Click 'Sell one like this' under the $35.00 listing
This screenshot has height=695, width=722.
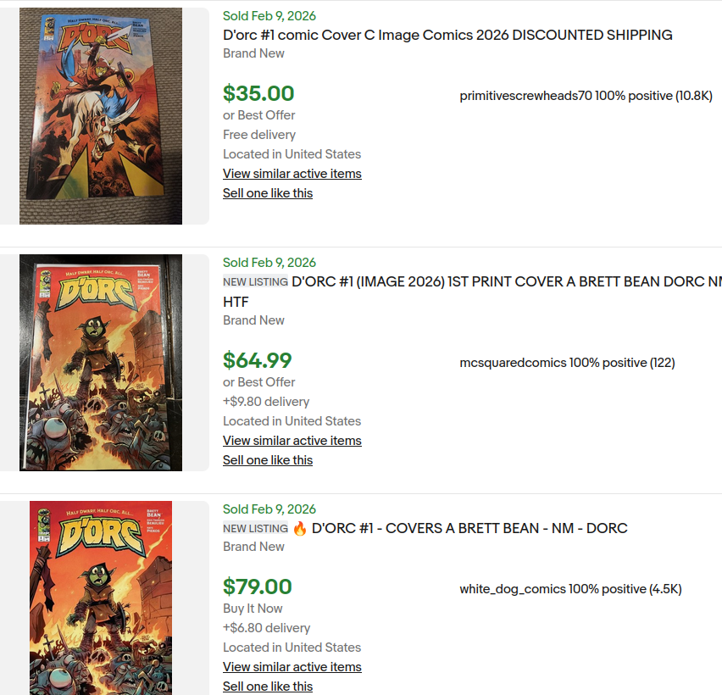point(267,193)
